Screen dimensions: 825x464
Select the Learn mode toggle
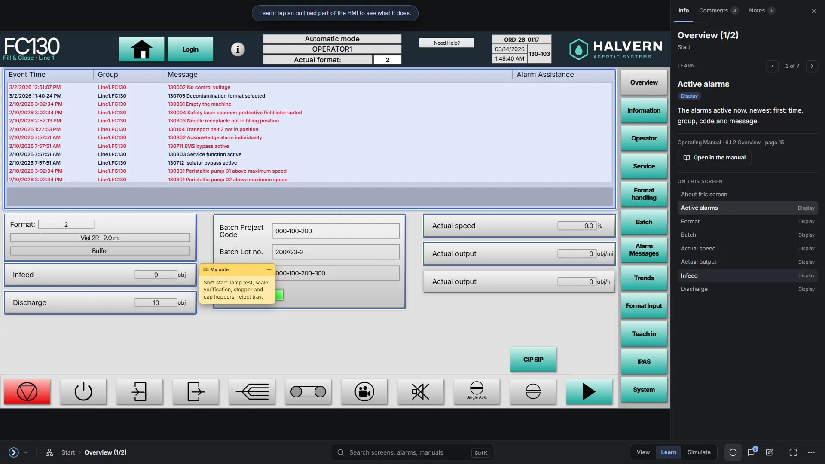(x=669, y=452)
